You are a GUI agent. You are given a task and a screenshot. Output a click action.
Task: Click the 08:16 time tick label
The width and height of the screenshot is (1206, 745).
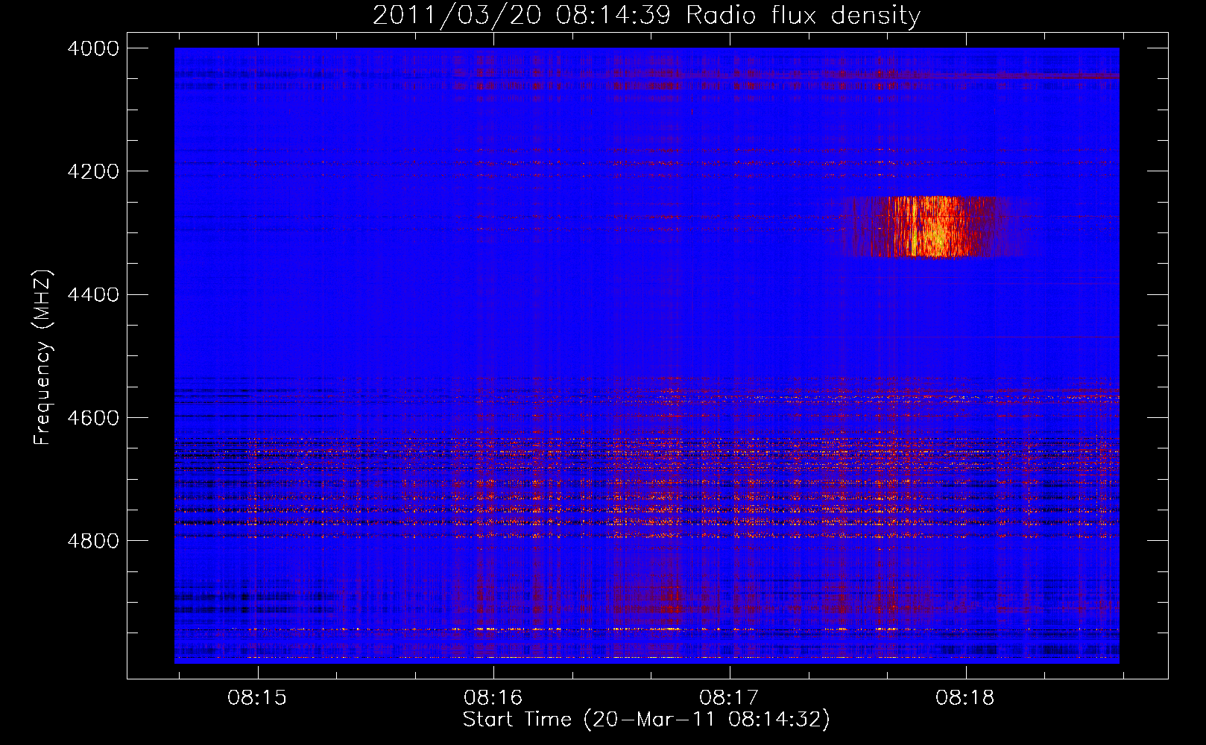coord(493,698)
